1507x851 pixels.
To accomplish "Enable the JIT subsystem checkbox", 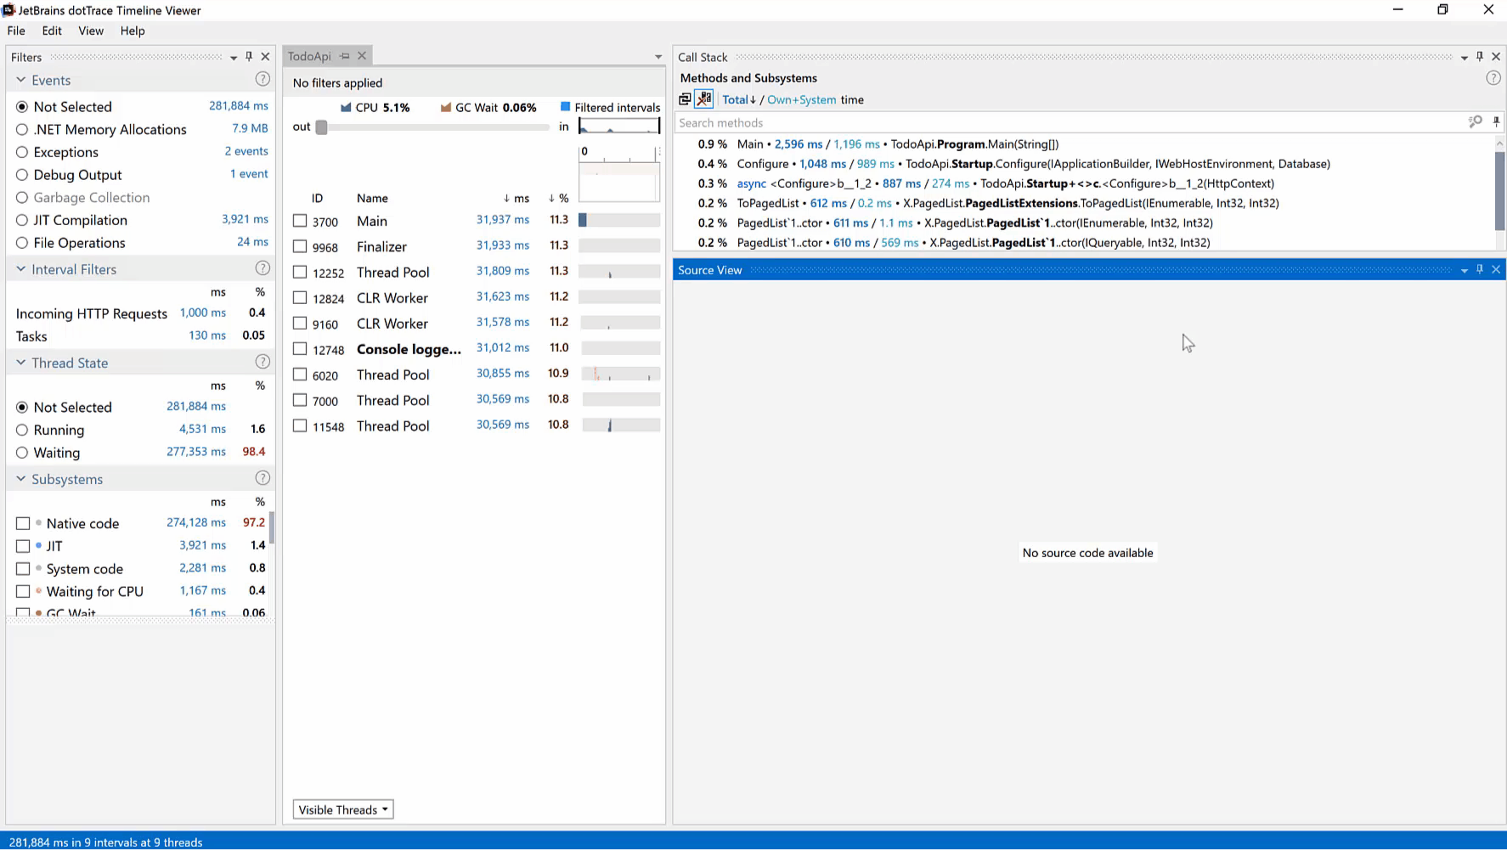I will 23,546.
